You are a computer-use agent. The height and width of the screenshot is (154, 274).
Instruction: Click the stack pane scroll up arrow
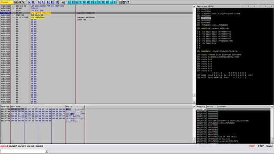272,107
